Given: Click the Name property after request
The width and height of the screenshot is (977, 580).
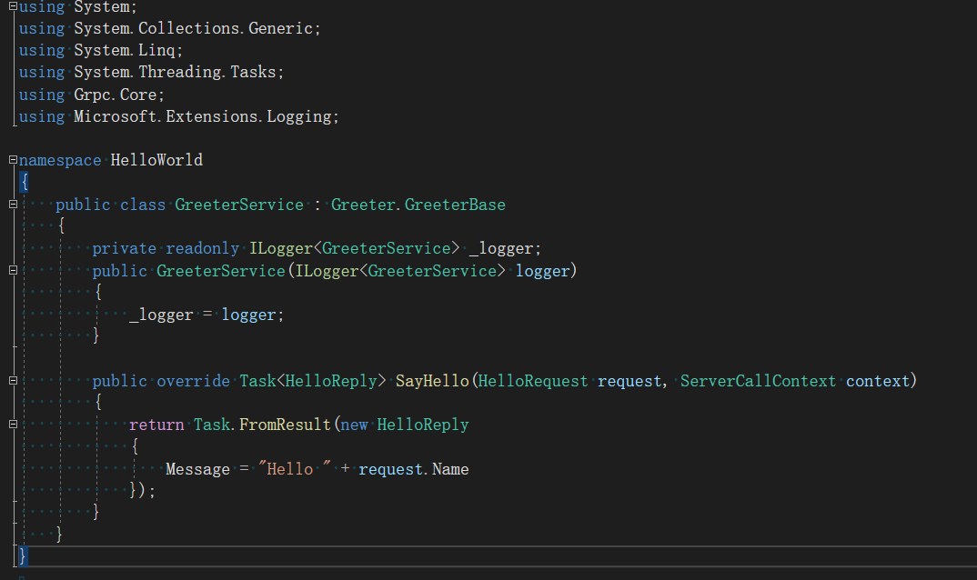Looking at the screenshot, I should coord(450,469).
